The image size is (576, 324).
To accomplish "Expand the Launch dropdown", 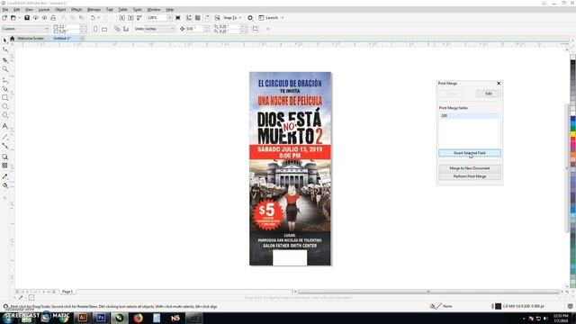I will tap(283, 18).
